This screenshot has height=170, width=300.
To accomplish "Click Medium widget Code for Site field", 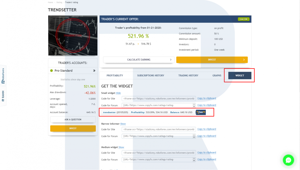I will [x=159, y=153].
